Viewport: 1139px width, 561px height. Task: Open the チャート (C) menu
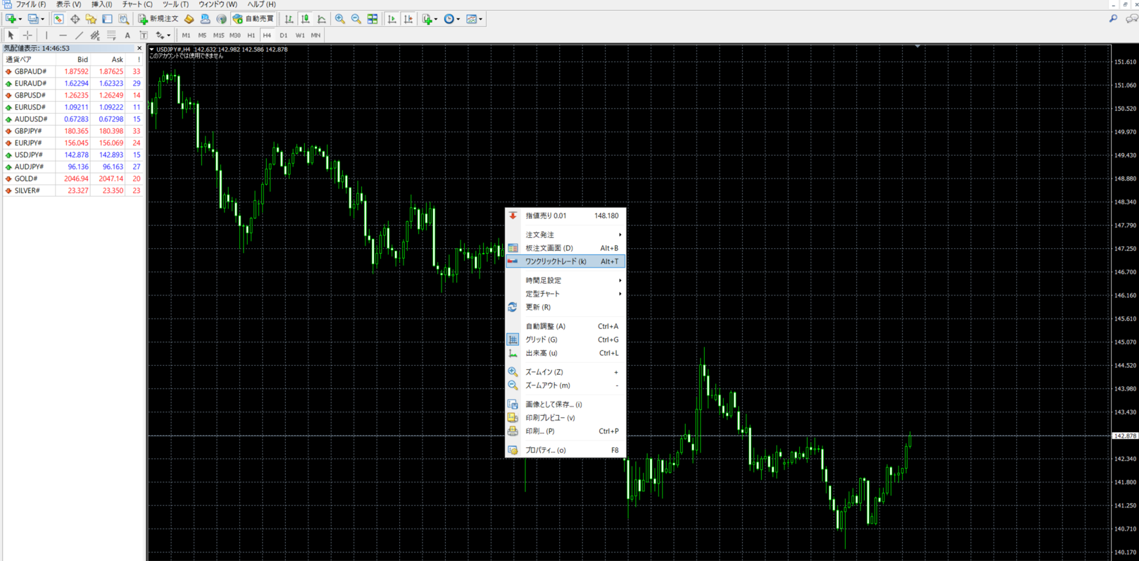[x=137, y=5]
